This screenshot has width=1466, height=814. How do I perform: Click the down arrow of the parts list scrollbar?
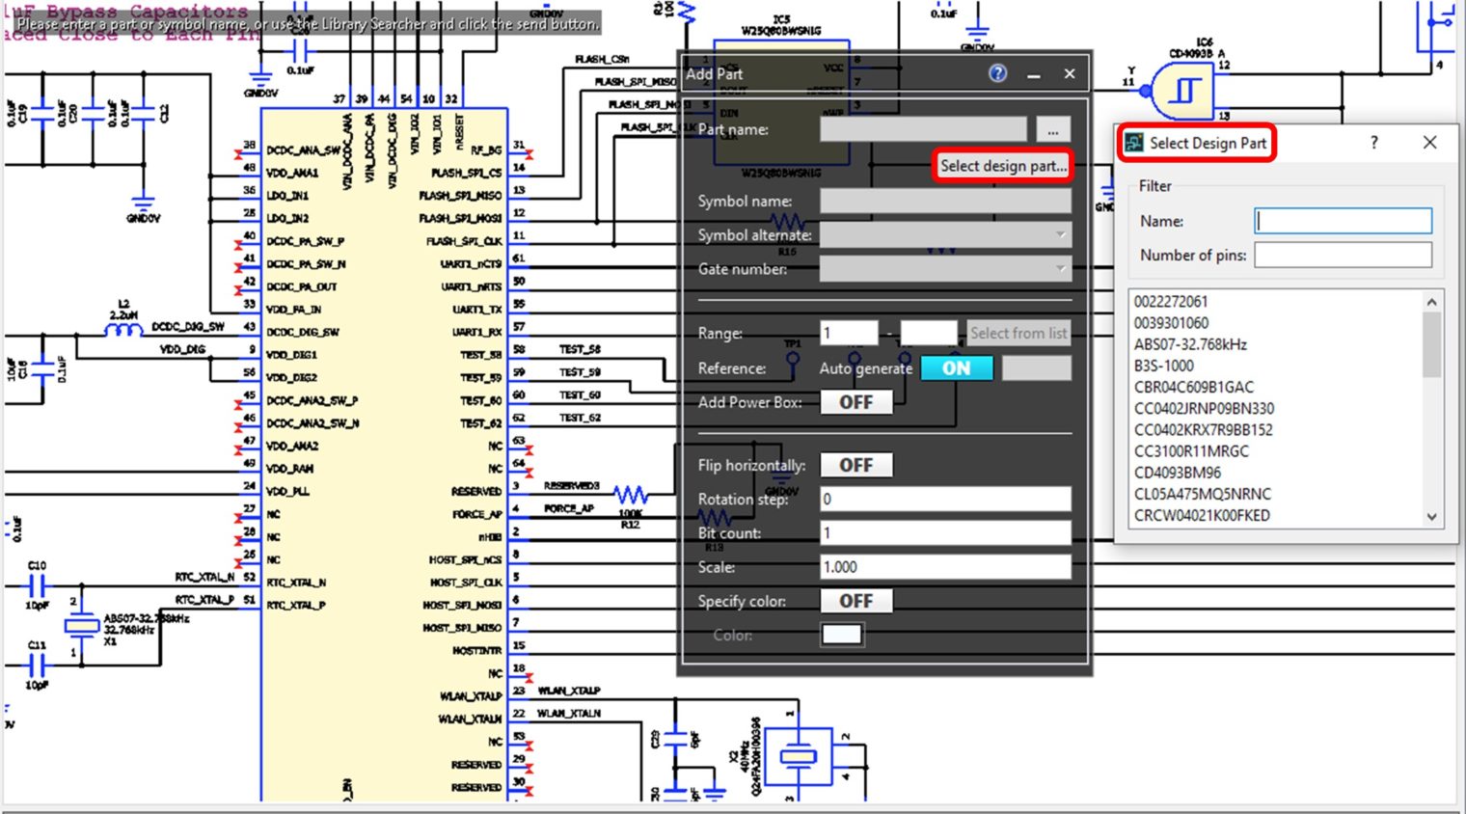click(1432, 516)
